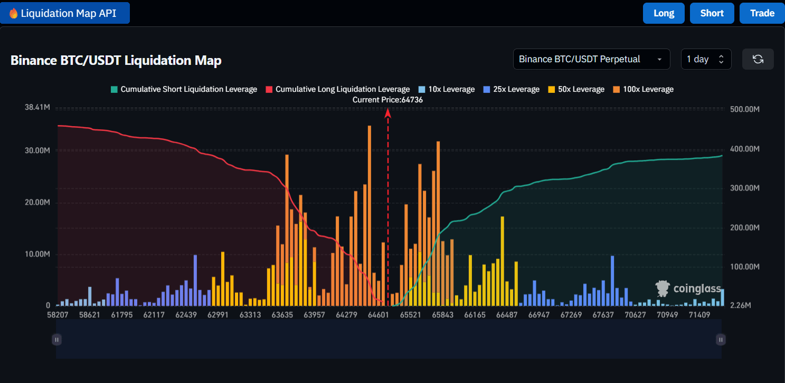Click the 63635 x-axis price label
Screen dimensions: 785x383
[282, 315]
